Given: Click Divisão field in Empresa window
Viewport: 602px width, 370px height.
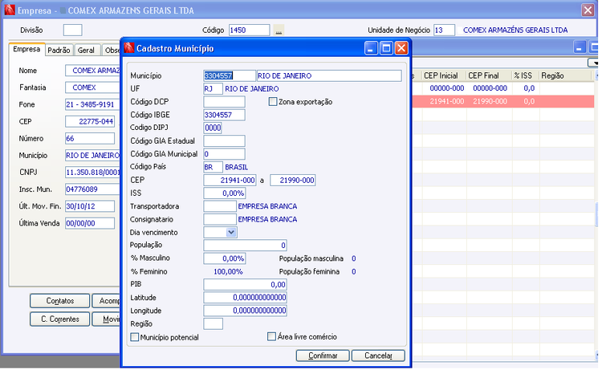Looking at the screenshot, I should point(72,30).
